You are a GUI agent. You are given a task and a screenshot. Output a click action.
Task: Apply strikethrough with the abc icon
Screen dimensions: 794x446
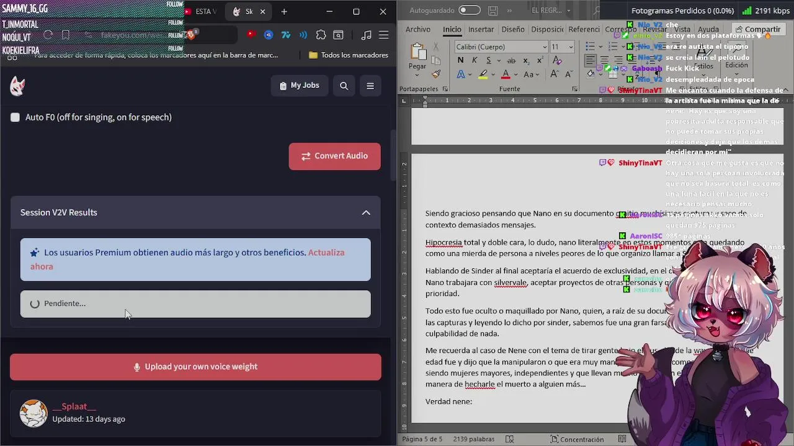tap(511, 60)
